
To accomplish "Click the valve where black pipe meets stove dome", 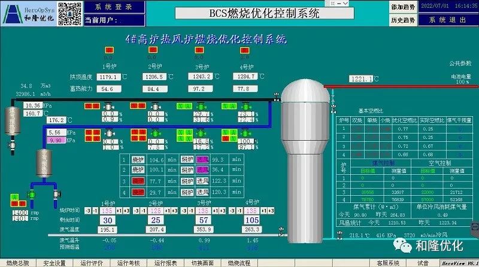I will pos(277,97).
